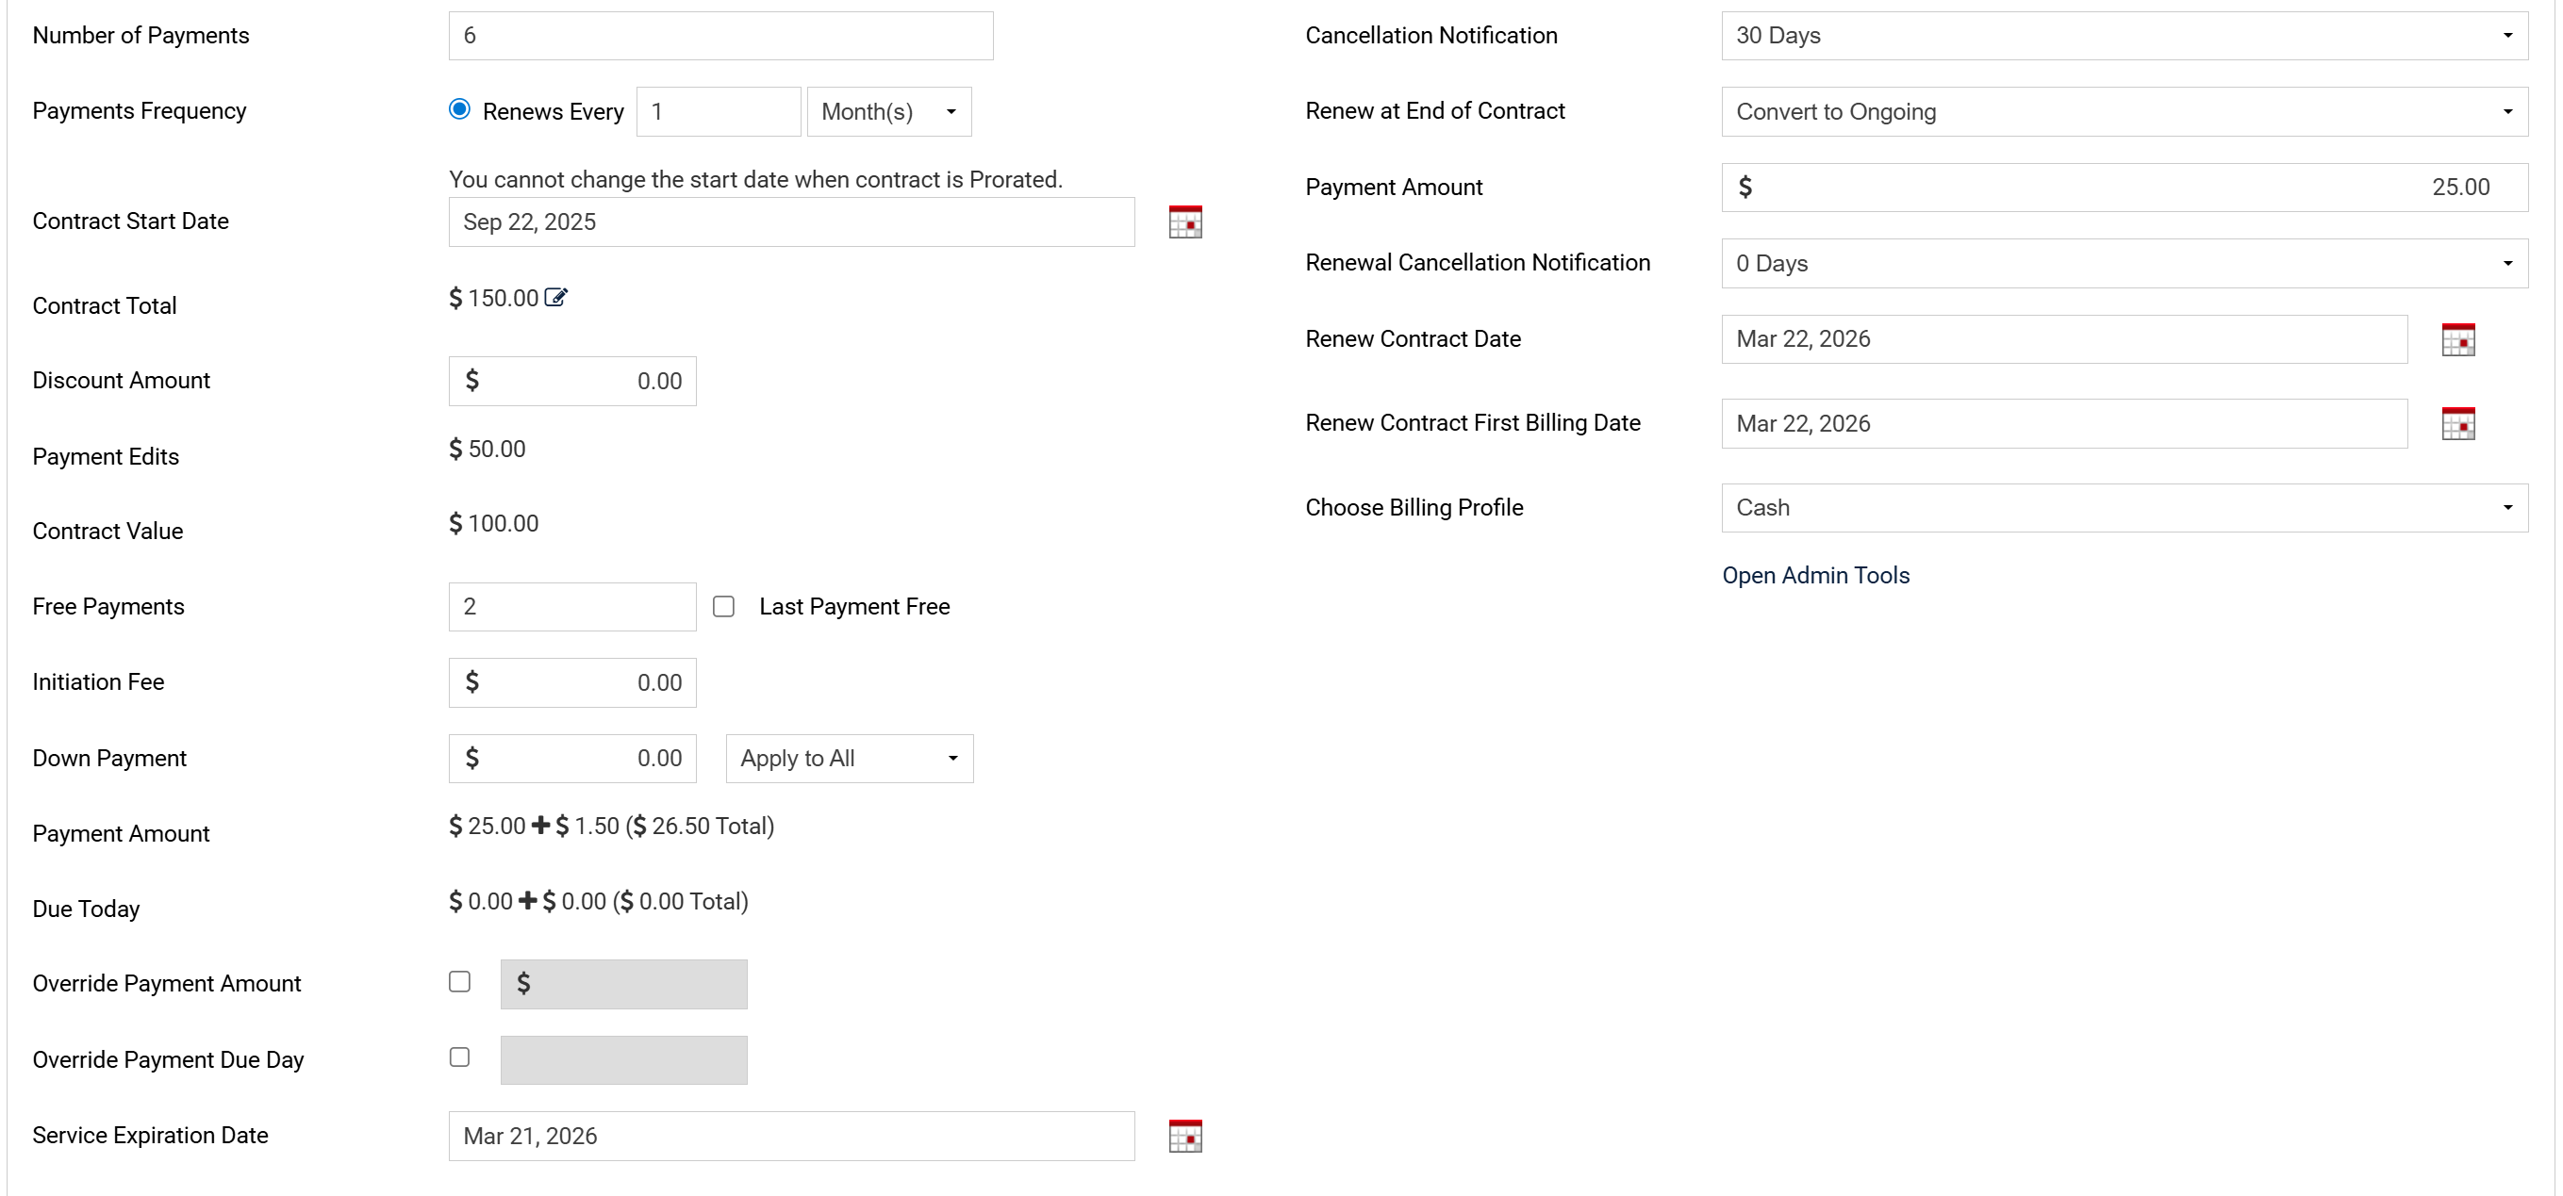
Task: Expand Renew at End of Contract dropdown
Action: click(x=2124, y=111)
